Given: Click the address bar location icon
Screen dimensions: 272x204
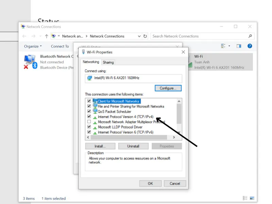Looking at the screenshot, I should (x=54, y=36).
